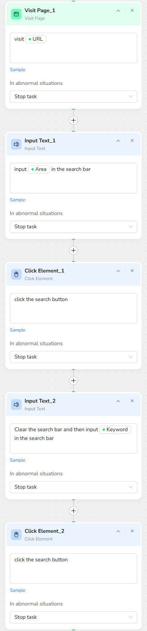Collapse the Click Element_1 card
Screen dimensions: 147x631
click(x=118, y=271)
